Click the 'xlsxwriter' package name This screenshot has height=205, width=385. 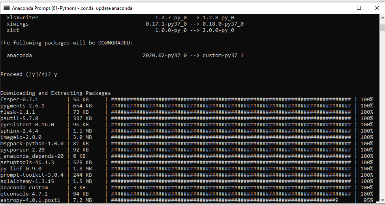pyautogui.click(x=23, y=18)
